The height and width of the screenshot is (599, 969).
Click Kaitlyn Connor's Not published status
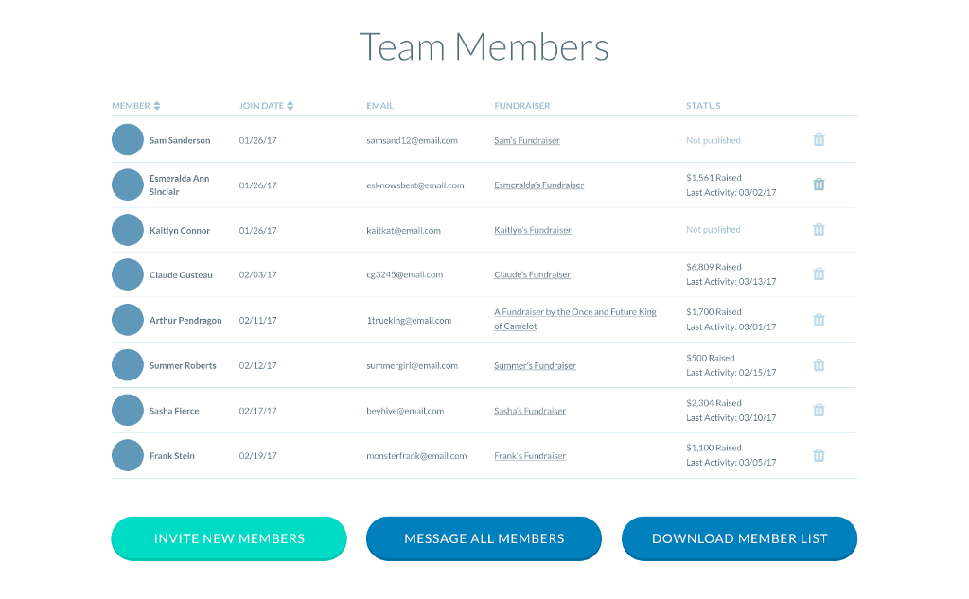pyautogui.click(x=714, y=229)
